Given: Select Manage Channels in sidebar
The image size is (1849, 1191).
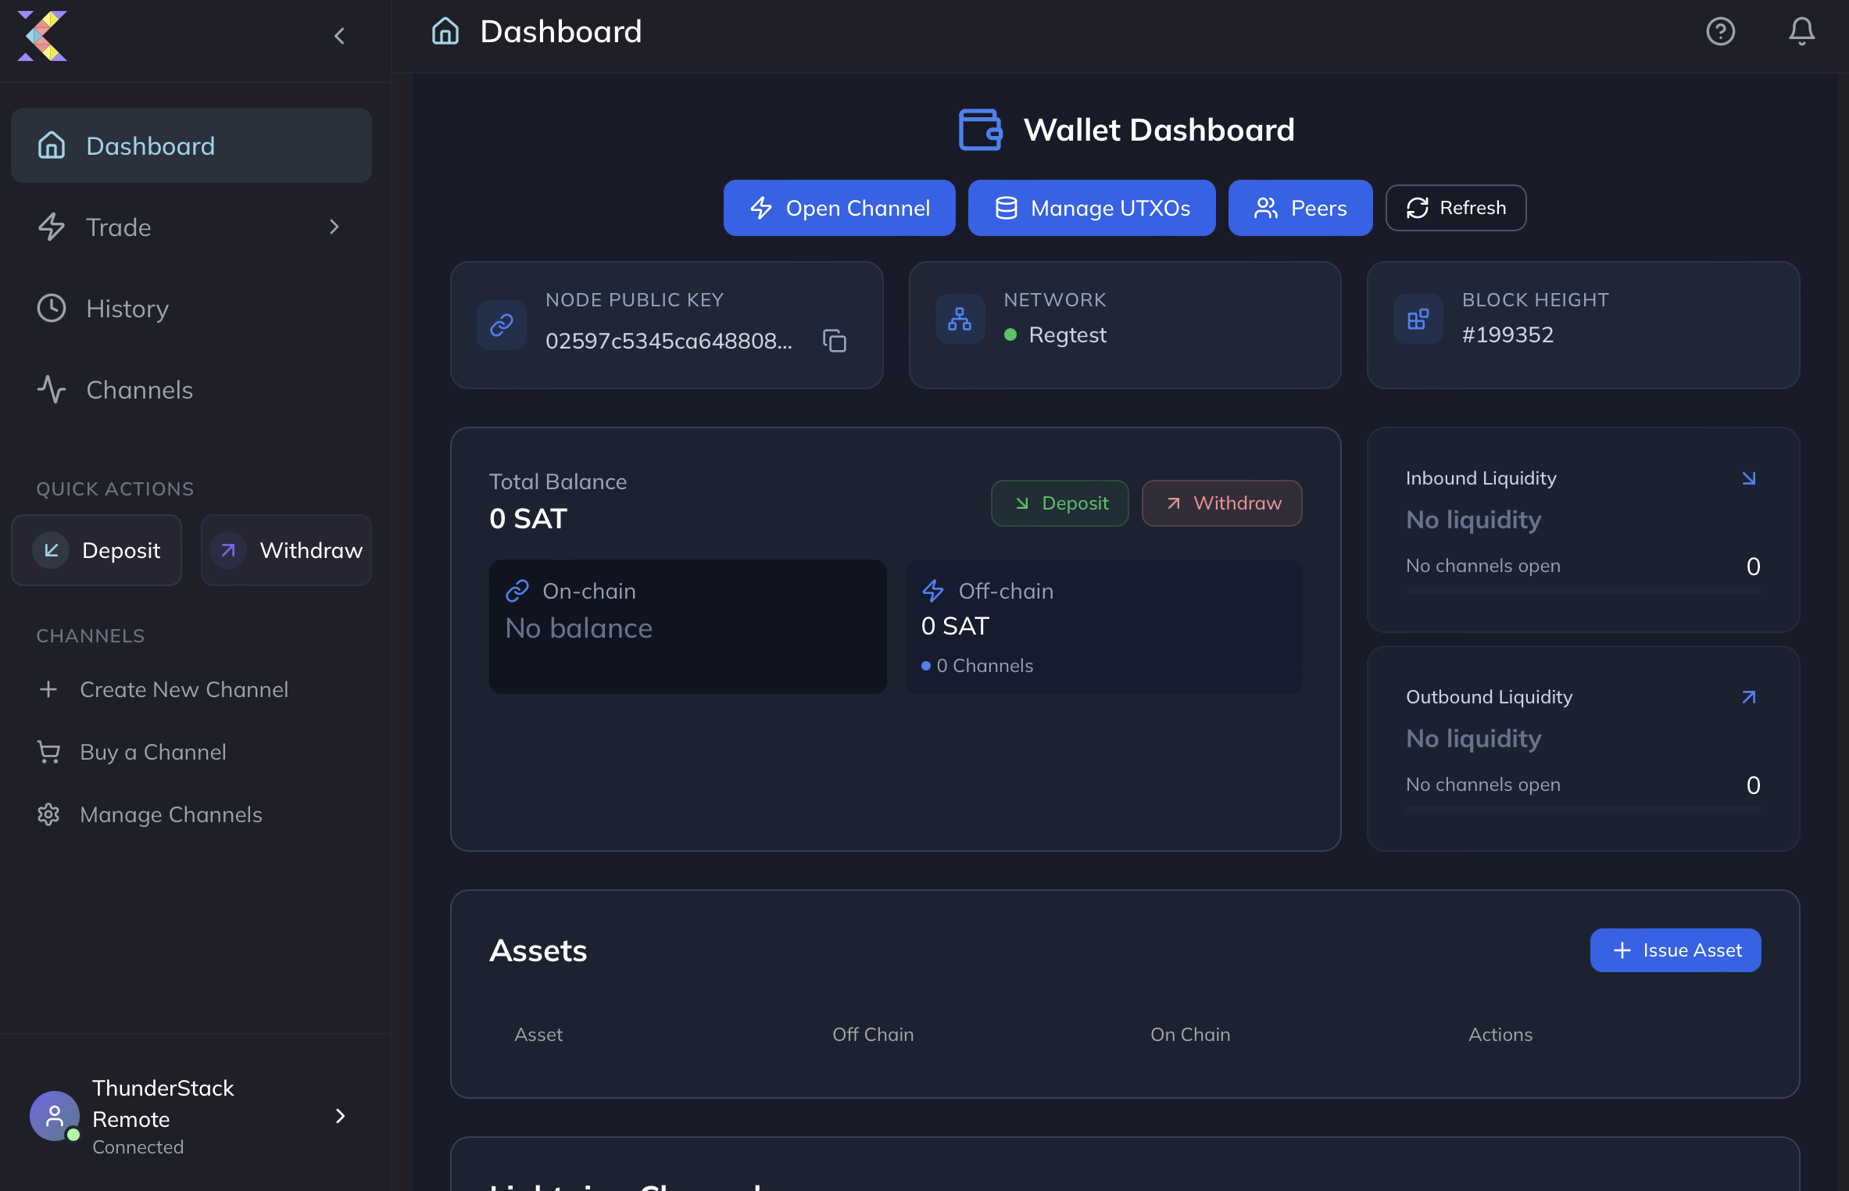Looking at the screenshot, I should click(x=170, y=814).
